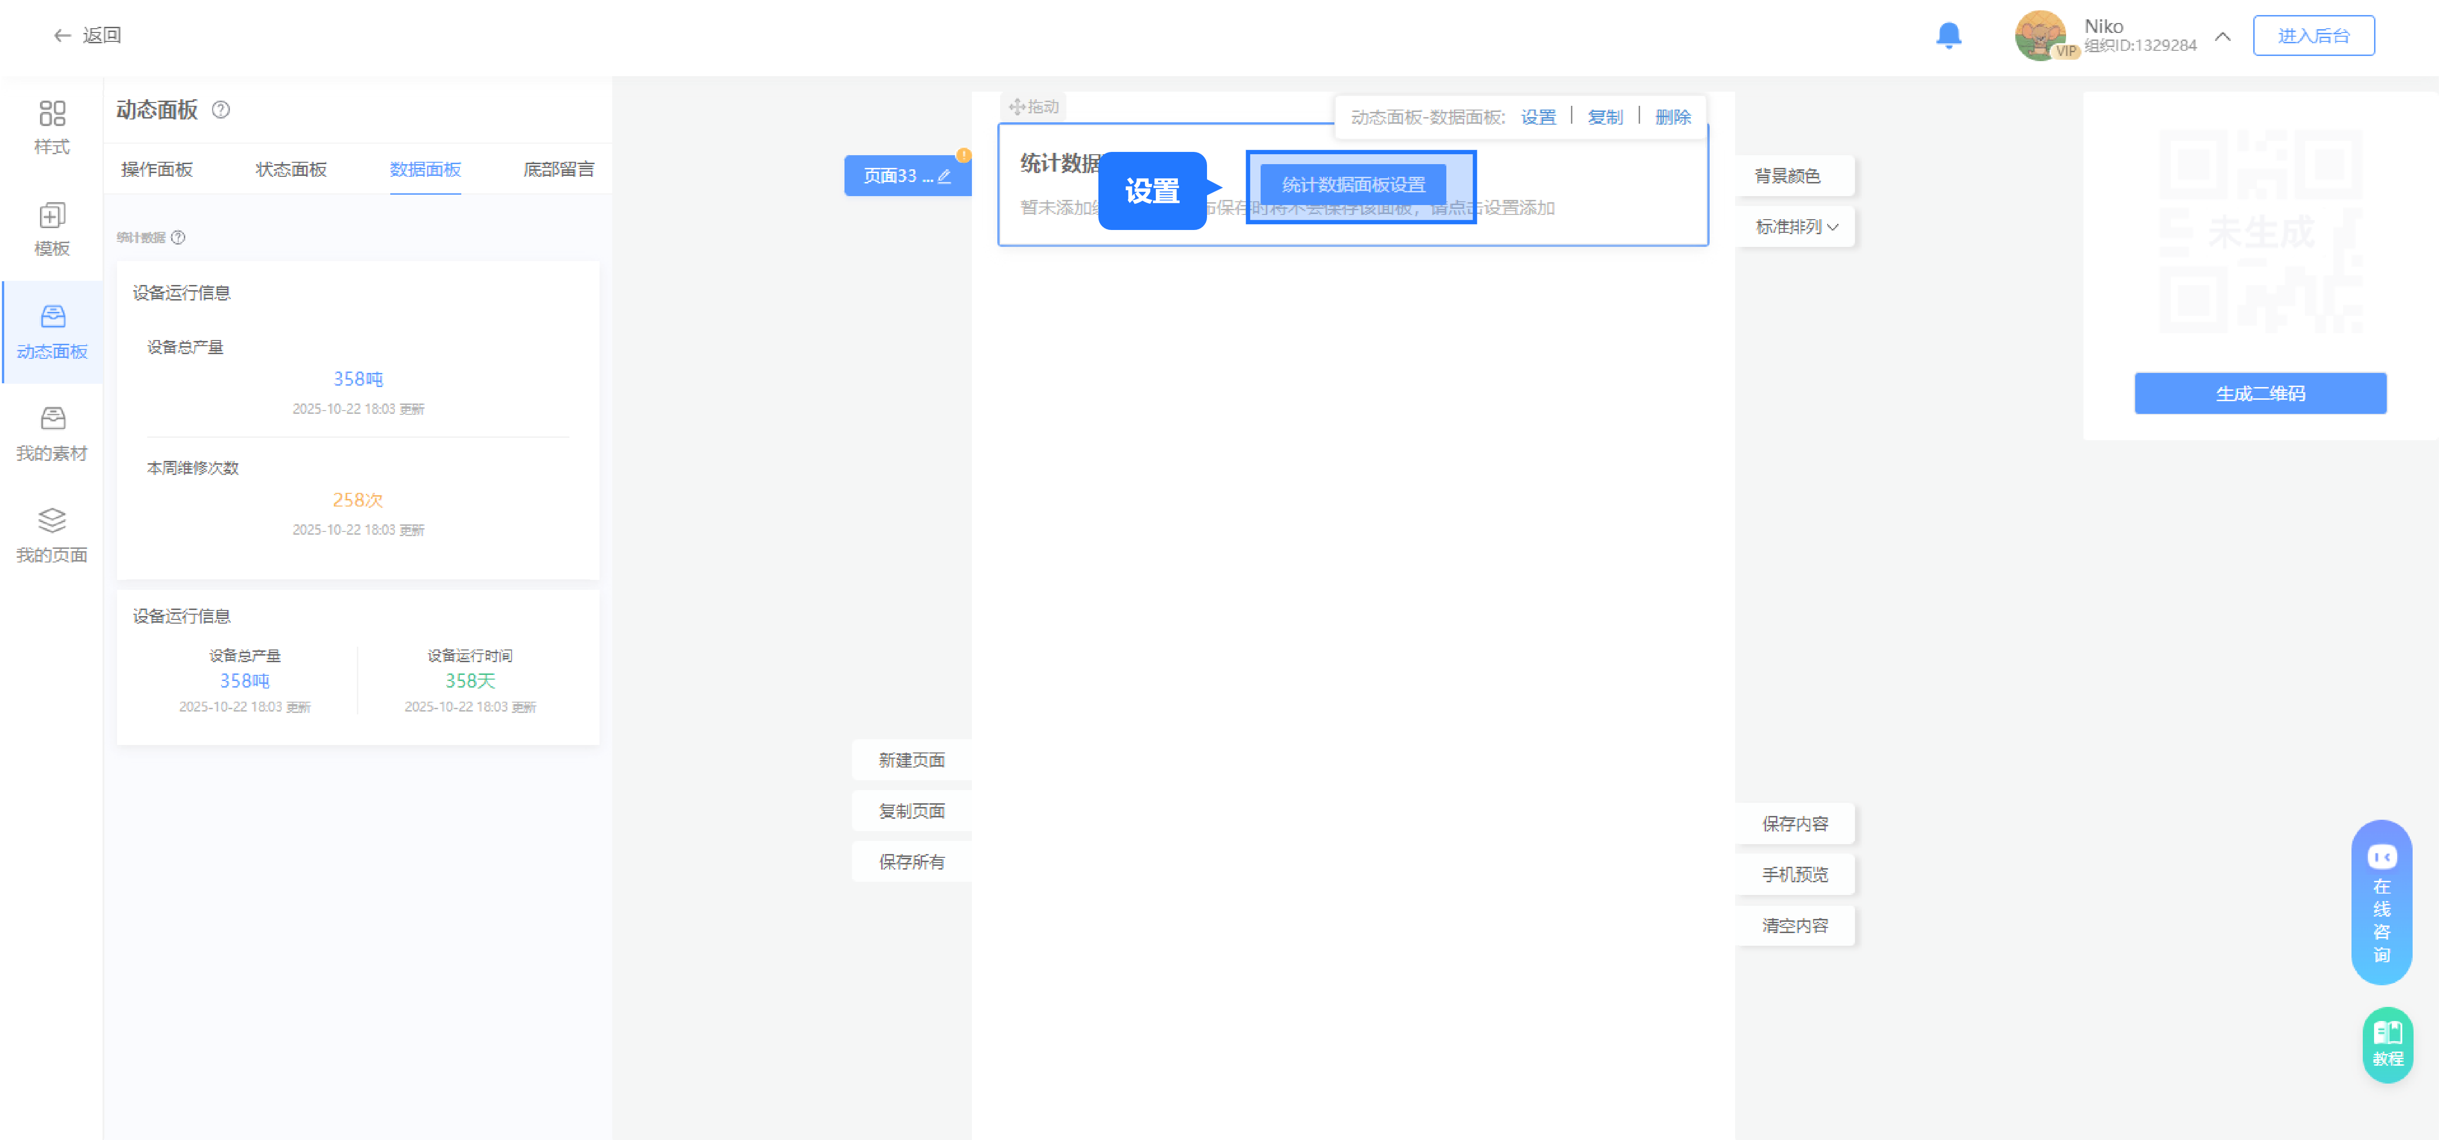2446x1140 pixels.
Task: Click the 设置 link in panel toolbar
Action: pos(1538,117)
